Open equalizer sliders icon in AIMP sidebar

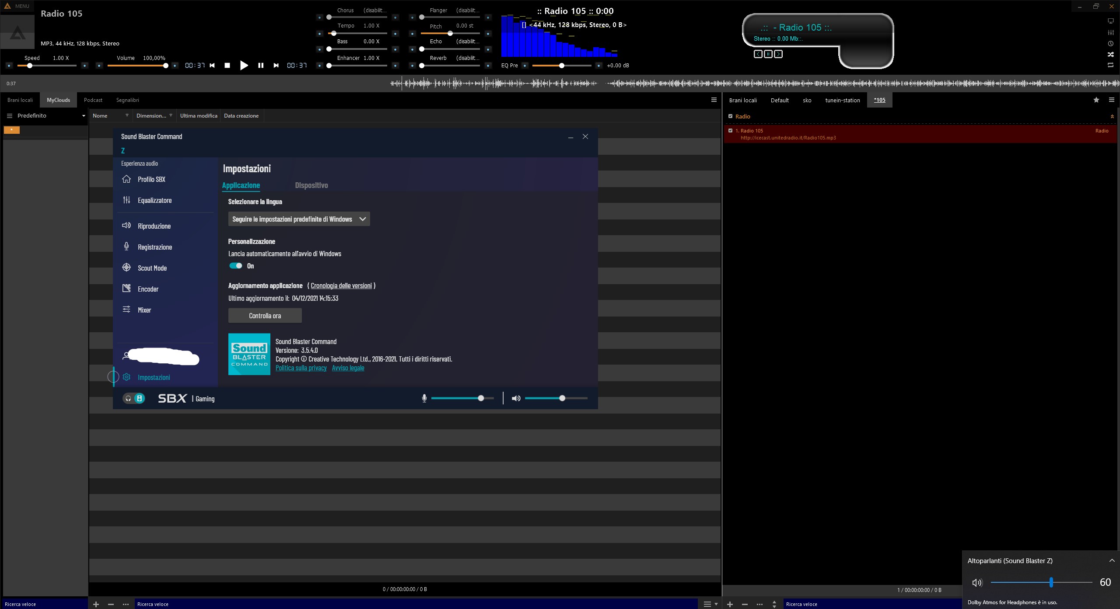click(x=1110, y=32)
